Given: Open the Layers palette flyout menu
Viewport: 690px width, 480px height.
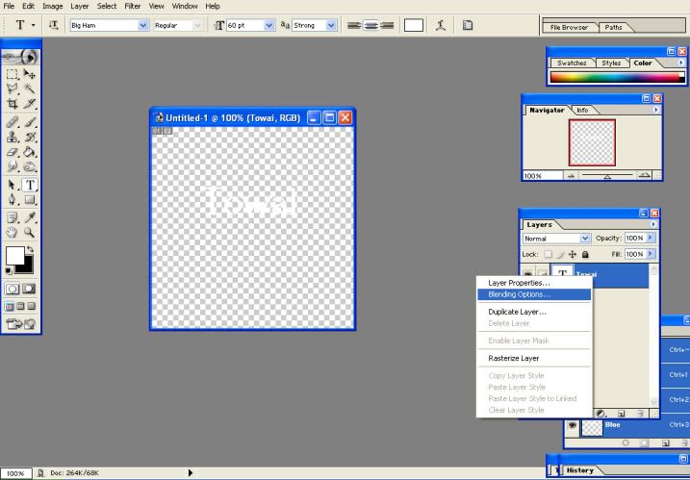Looking at the screenshot, I should pos(653,224).
